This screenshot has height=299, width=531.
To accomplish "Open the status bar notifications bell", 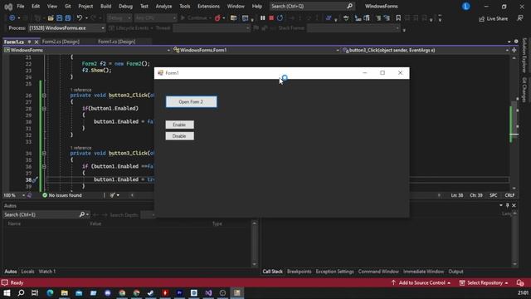I will click(x=520, y=282).
